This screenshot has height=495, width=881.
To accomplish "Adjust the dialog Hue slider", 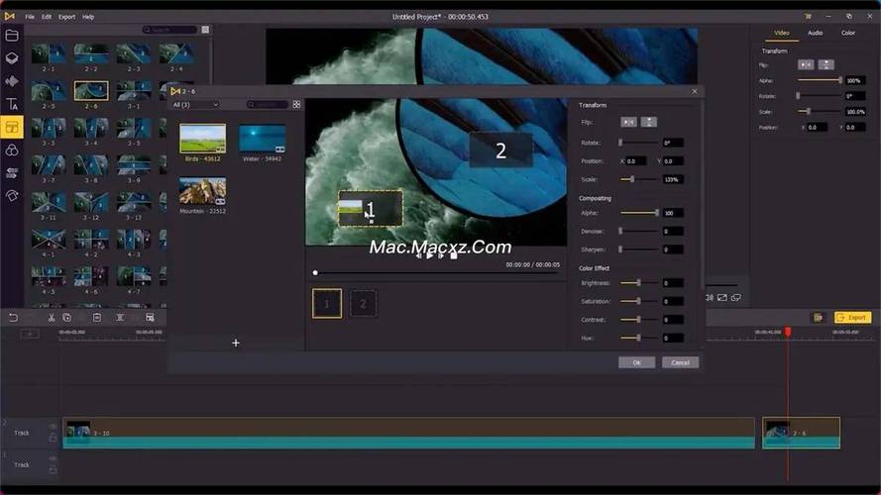I will [639, 338].
